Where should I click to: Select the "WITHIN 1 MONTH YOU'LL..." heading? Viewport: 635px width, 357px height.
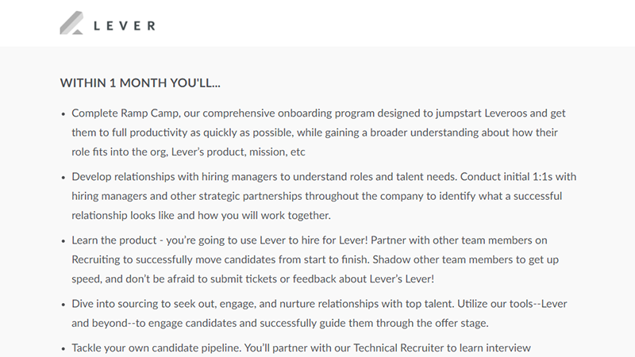pyautogui.click(x=140, y=83)
